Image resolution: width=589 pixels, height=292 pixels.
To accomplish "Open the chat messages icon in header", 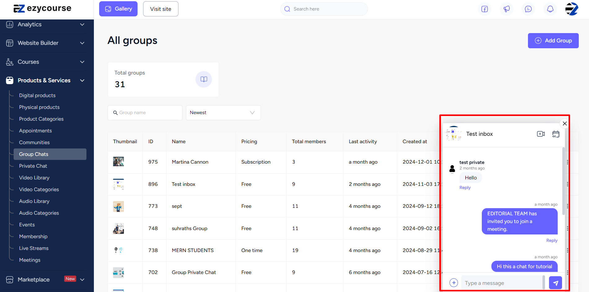I will (x=528, y=9).
